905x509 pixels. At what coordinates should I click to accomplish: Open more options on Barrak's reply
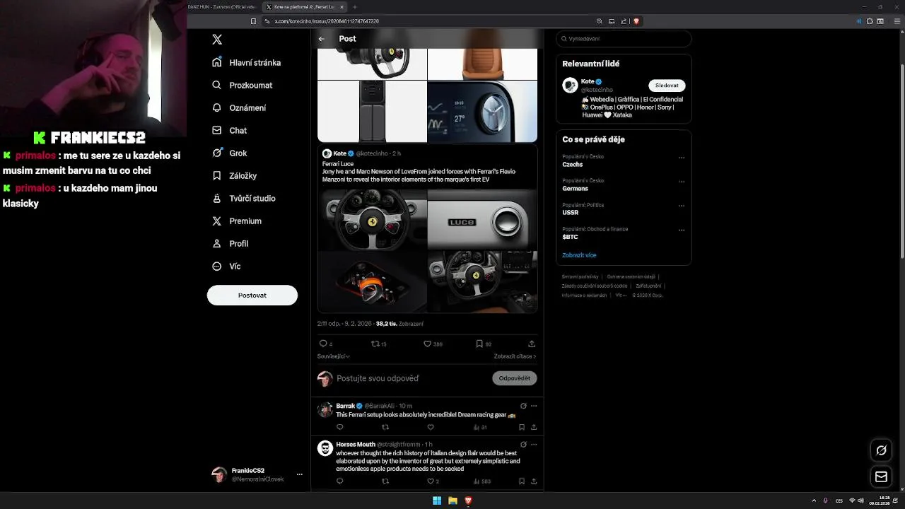(534, 406)
